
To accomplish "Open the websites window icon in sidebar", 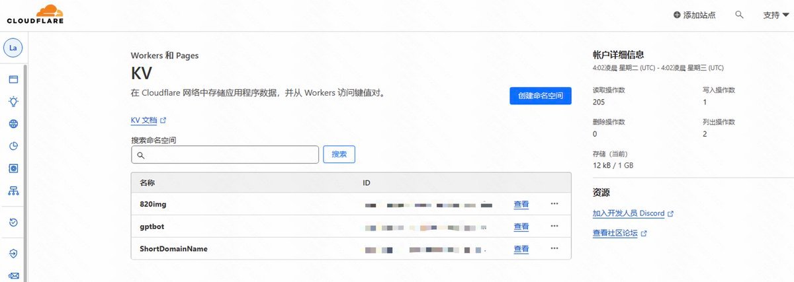I will click(13, 79).
